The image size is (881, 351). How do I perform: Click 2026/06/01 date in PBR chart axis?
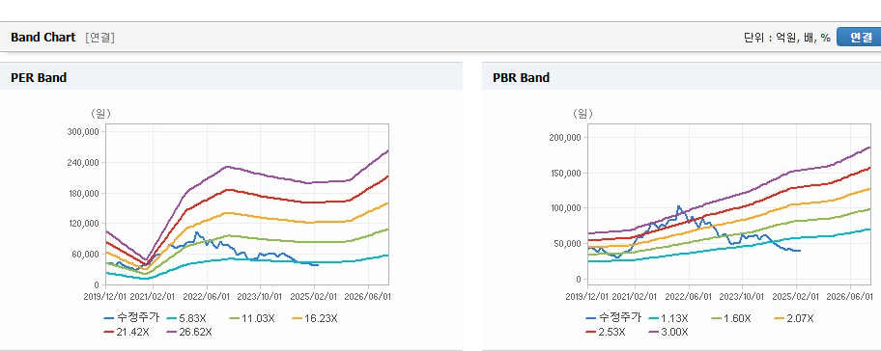tap(849, 296)
